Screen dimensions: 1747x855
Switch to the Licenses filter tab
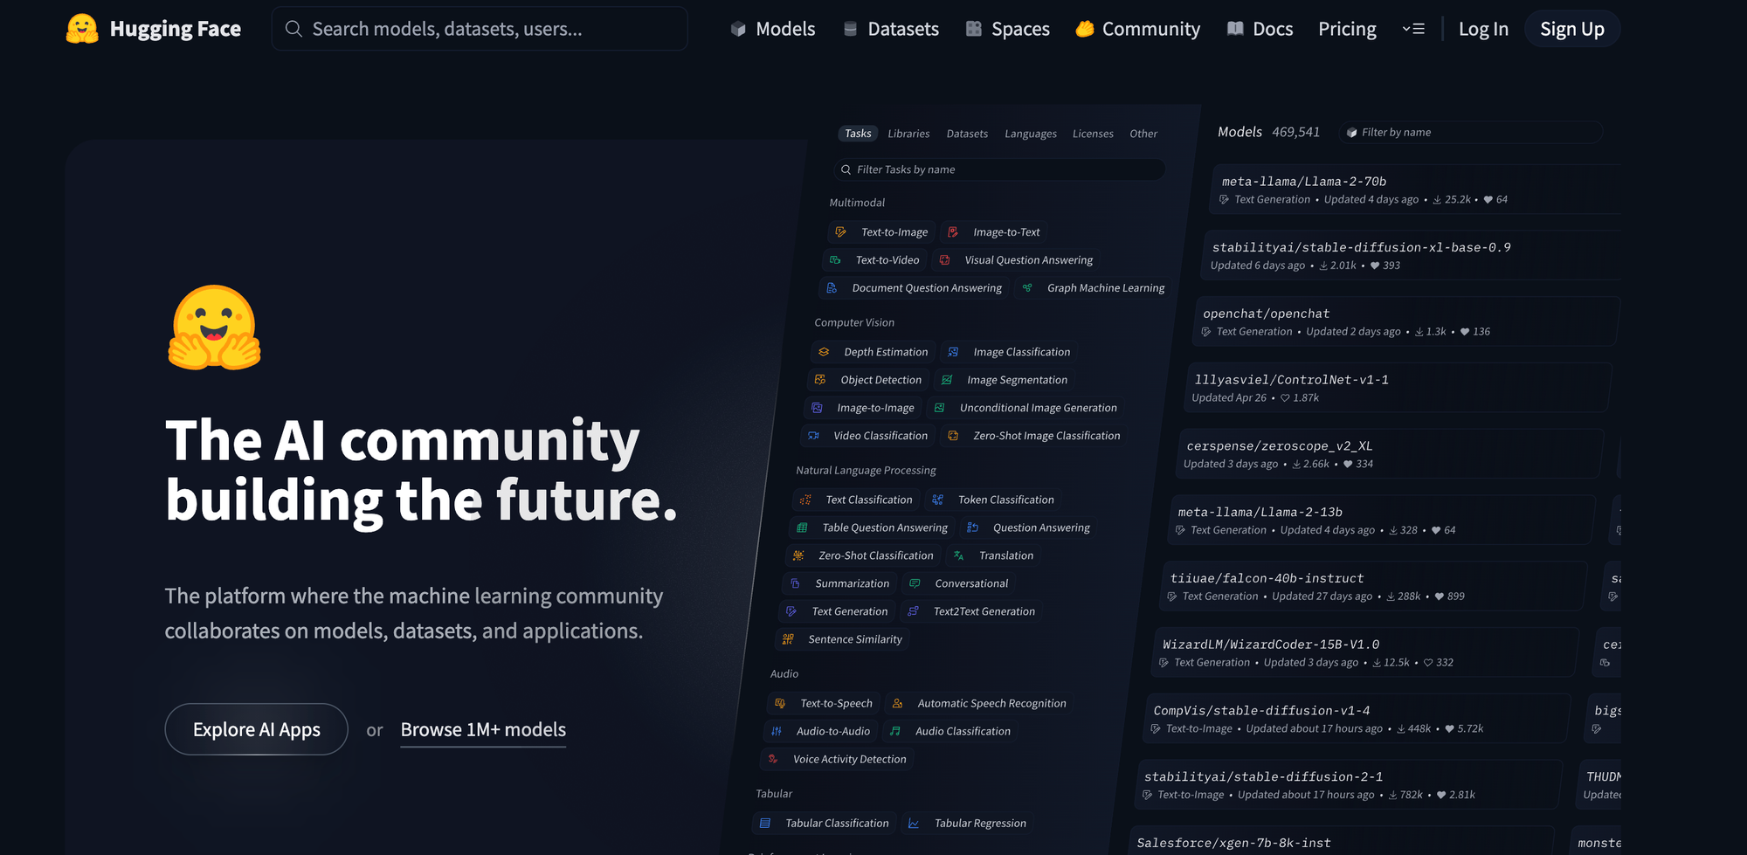coord(1093,134)
